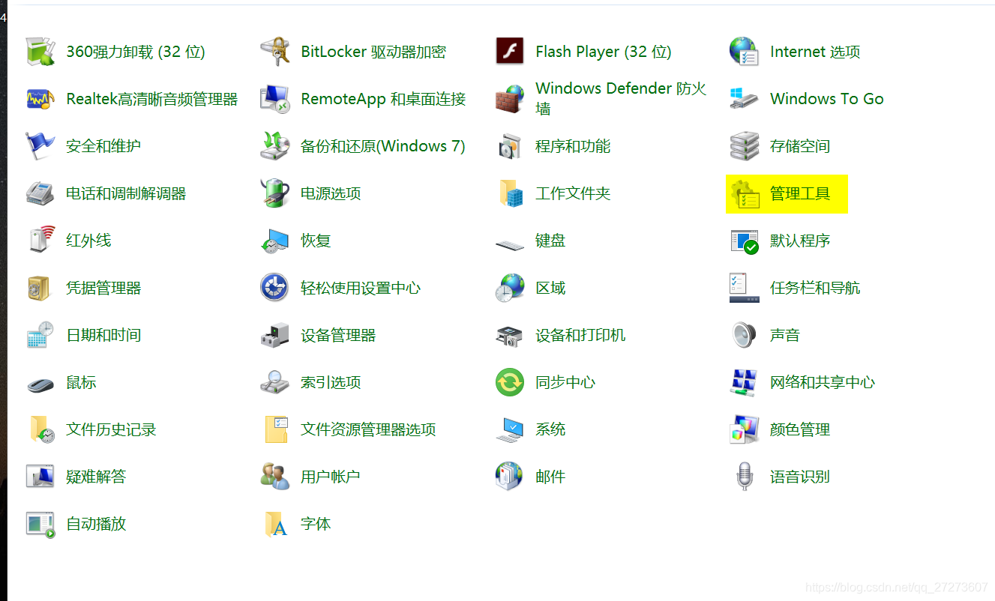Click the 安全和维护 link text
Image resolution: width=995 pixels, height=601 pixels.
click(x=103, y=146)
